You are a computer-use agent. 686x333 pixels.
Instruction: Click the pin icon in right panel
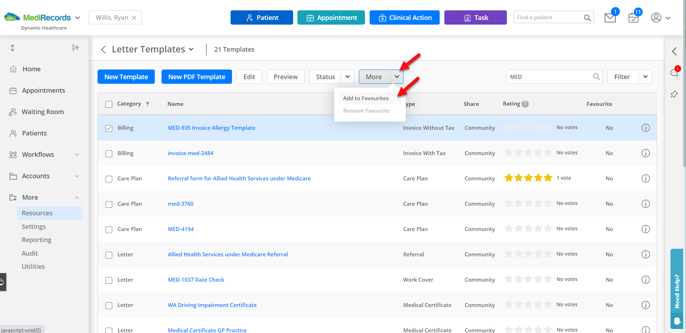tap(674, 94)
